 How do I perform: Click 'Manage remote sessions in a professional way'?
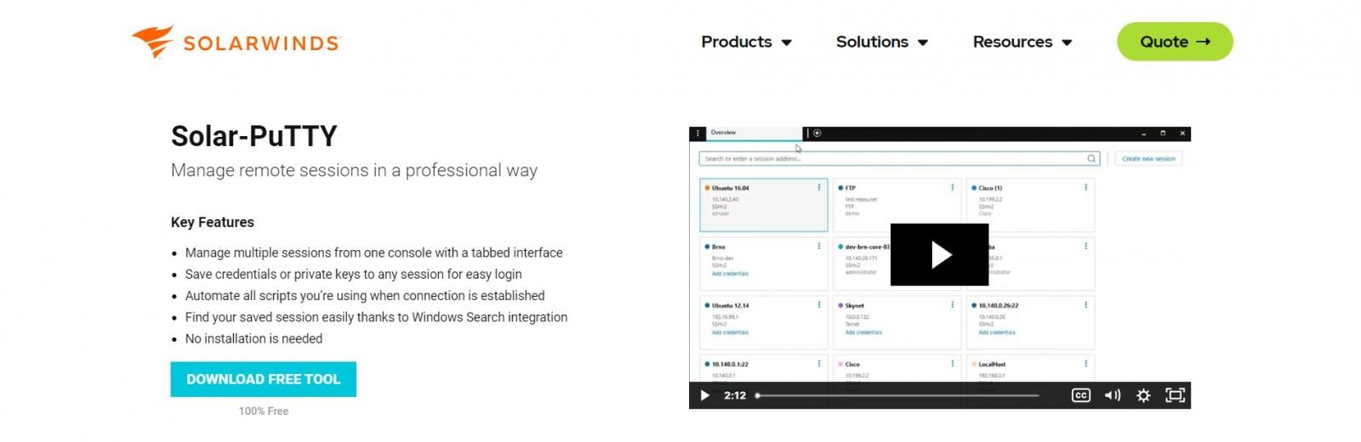[x=354, y=171]
